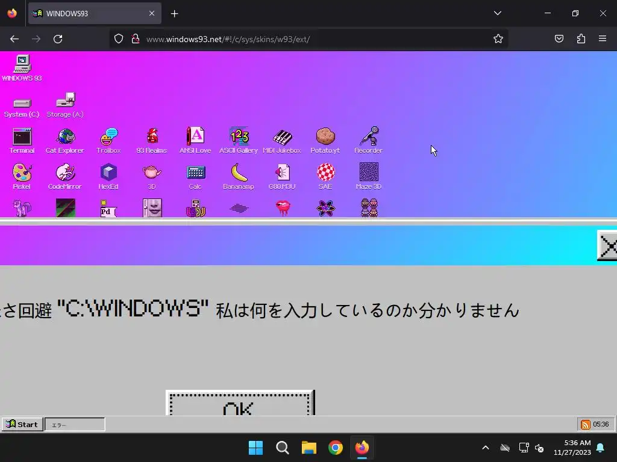This screenshot has width=617, height=462.
Task: Bookmark this page with the star
Action: click(498, 38)
